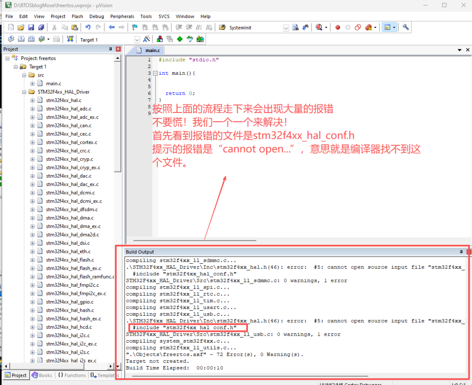Screen dimensions: 472x385
Task: Pin the Build Output panel
Action: [461, 252]
